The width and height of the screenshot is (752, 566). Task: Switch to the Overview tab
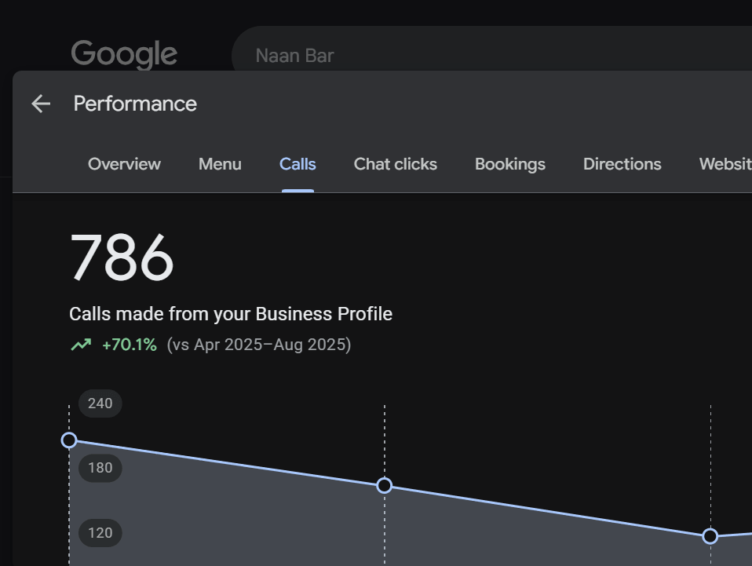(x=124, y=164)
